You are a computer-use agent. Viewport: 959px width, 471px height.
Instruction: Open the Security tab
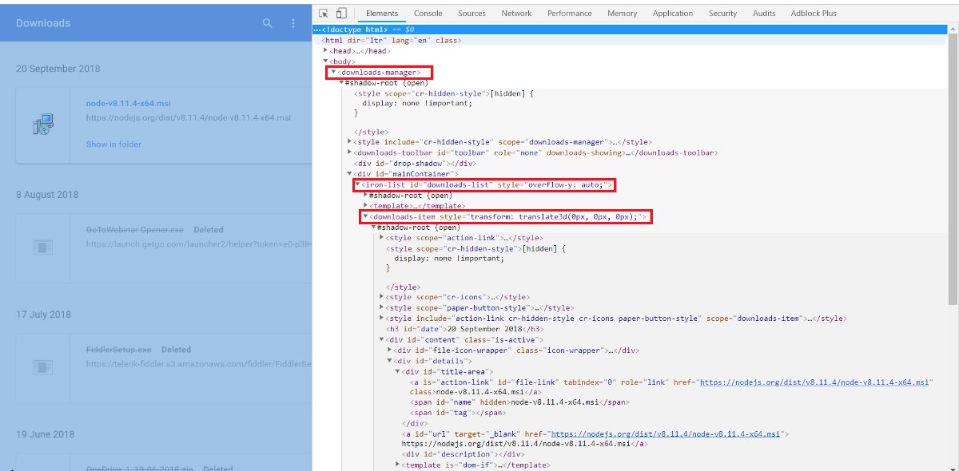[x=722, y=13]
